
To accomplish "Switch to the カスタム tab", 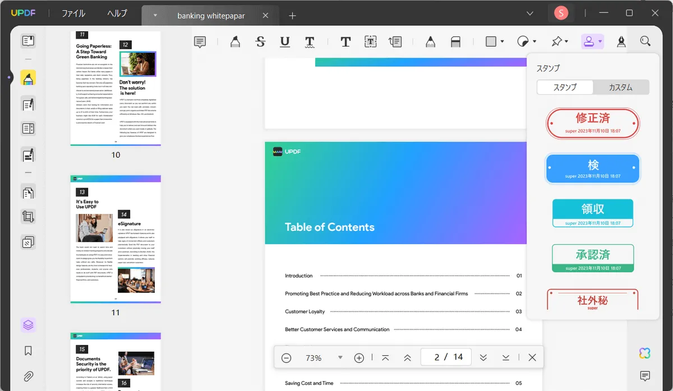I will coord(621,87).
